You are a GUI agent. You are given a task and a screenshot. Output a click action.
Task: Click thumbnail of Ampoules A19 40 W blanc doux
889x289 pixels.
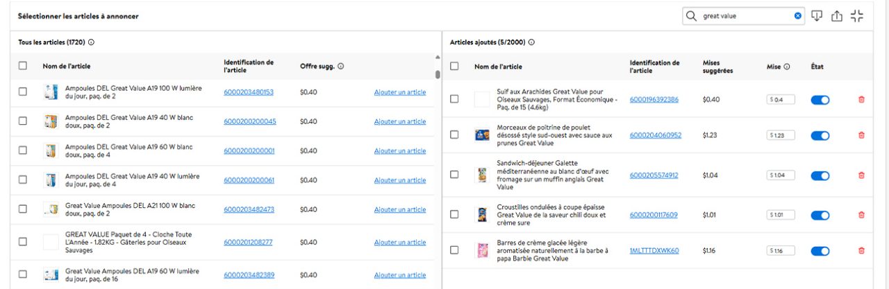pyautogui.click(x=50, y=121)
